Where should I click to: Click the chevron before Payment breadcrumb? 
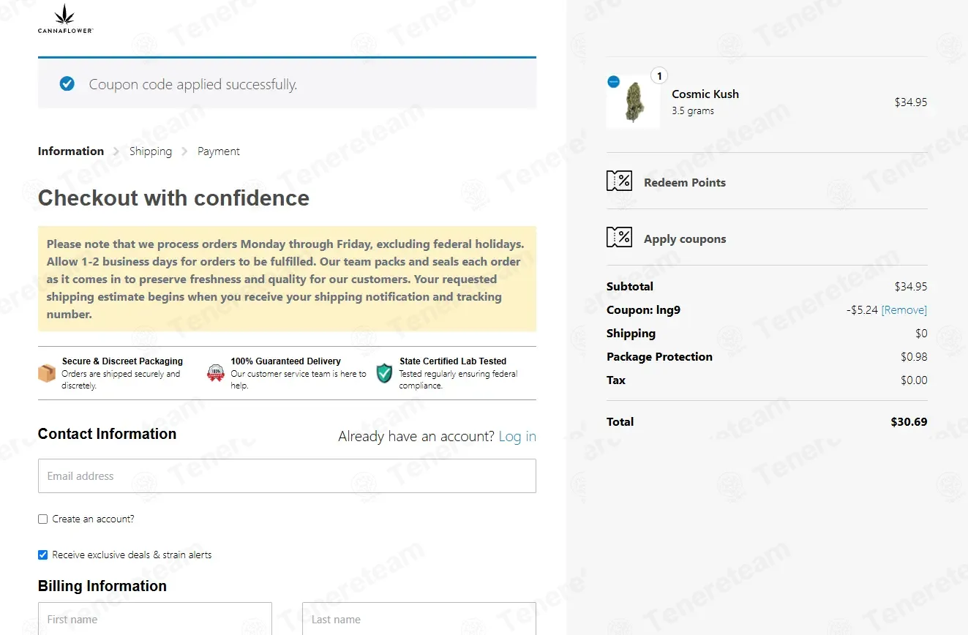[184, 151]
